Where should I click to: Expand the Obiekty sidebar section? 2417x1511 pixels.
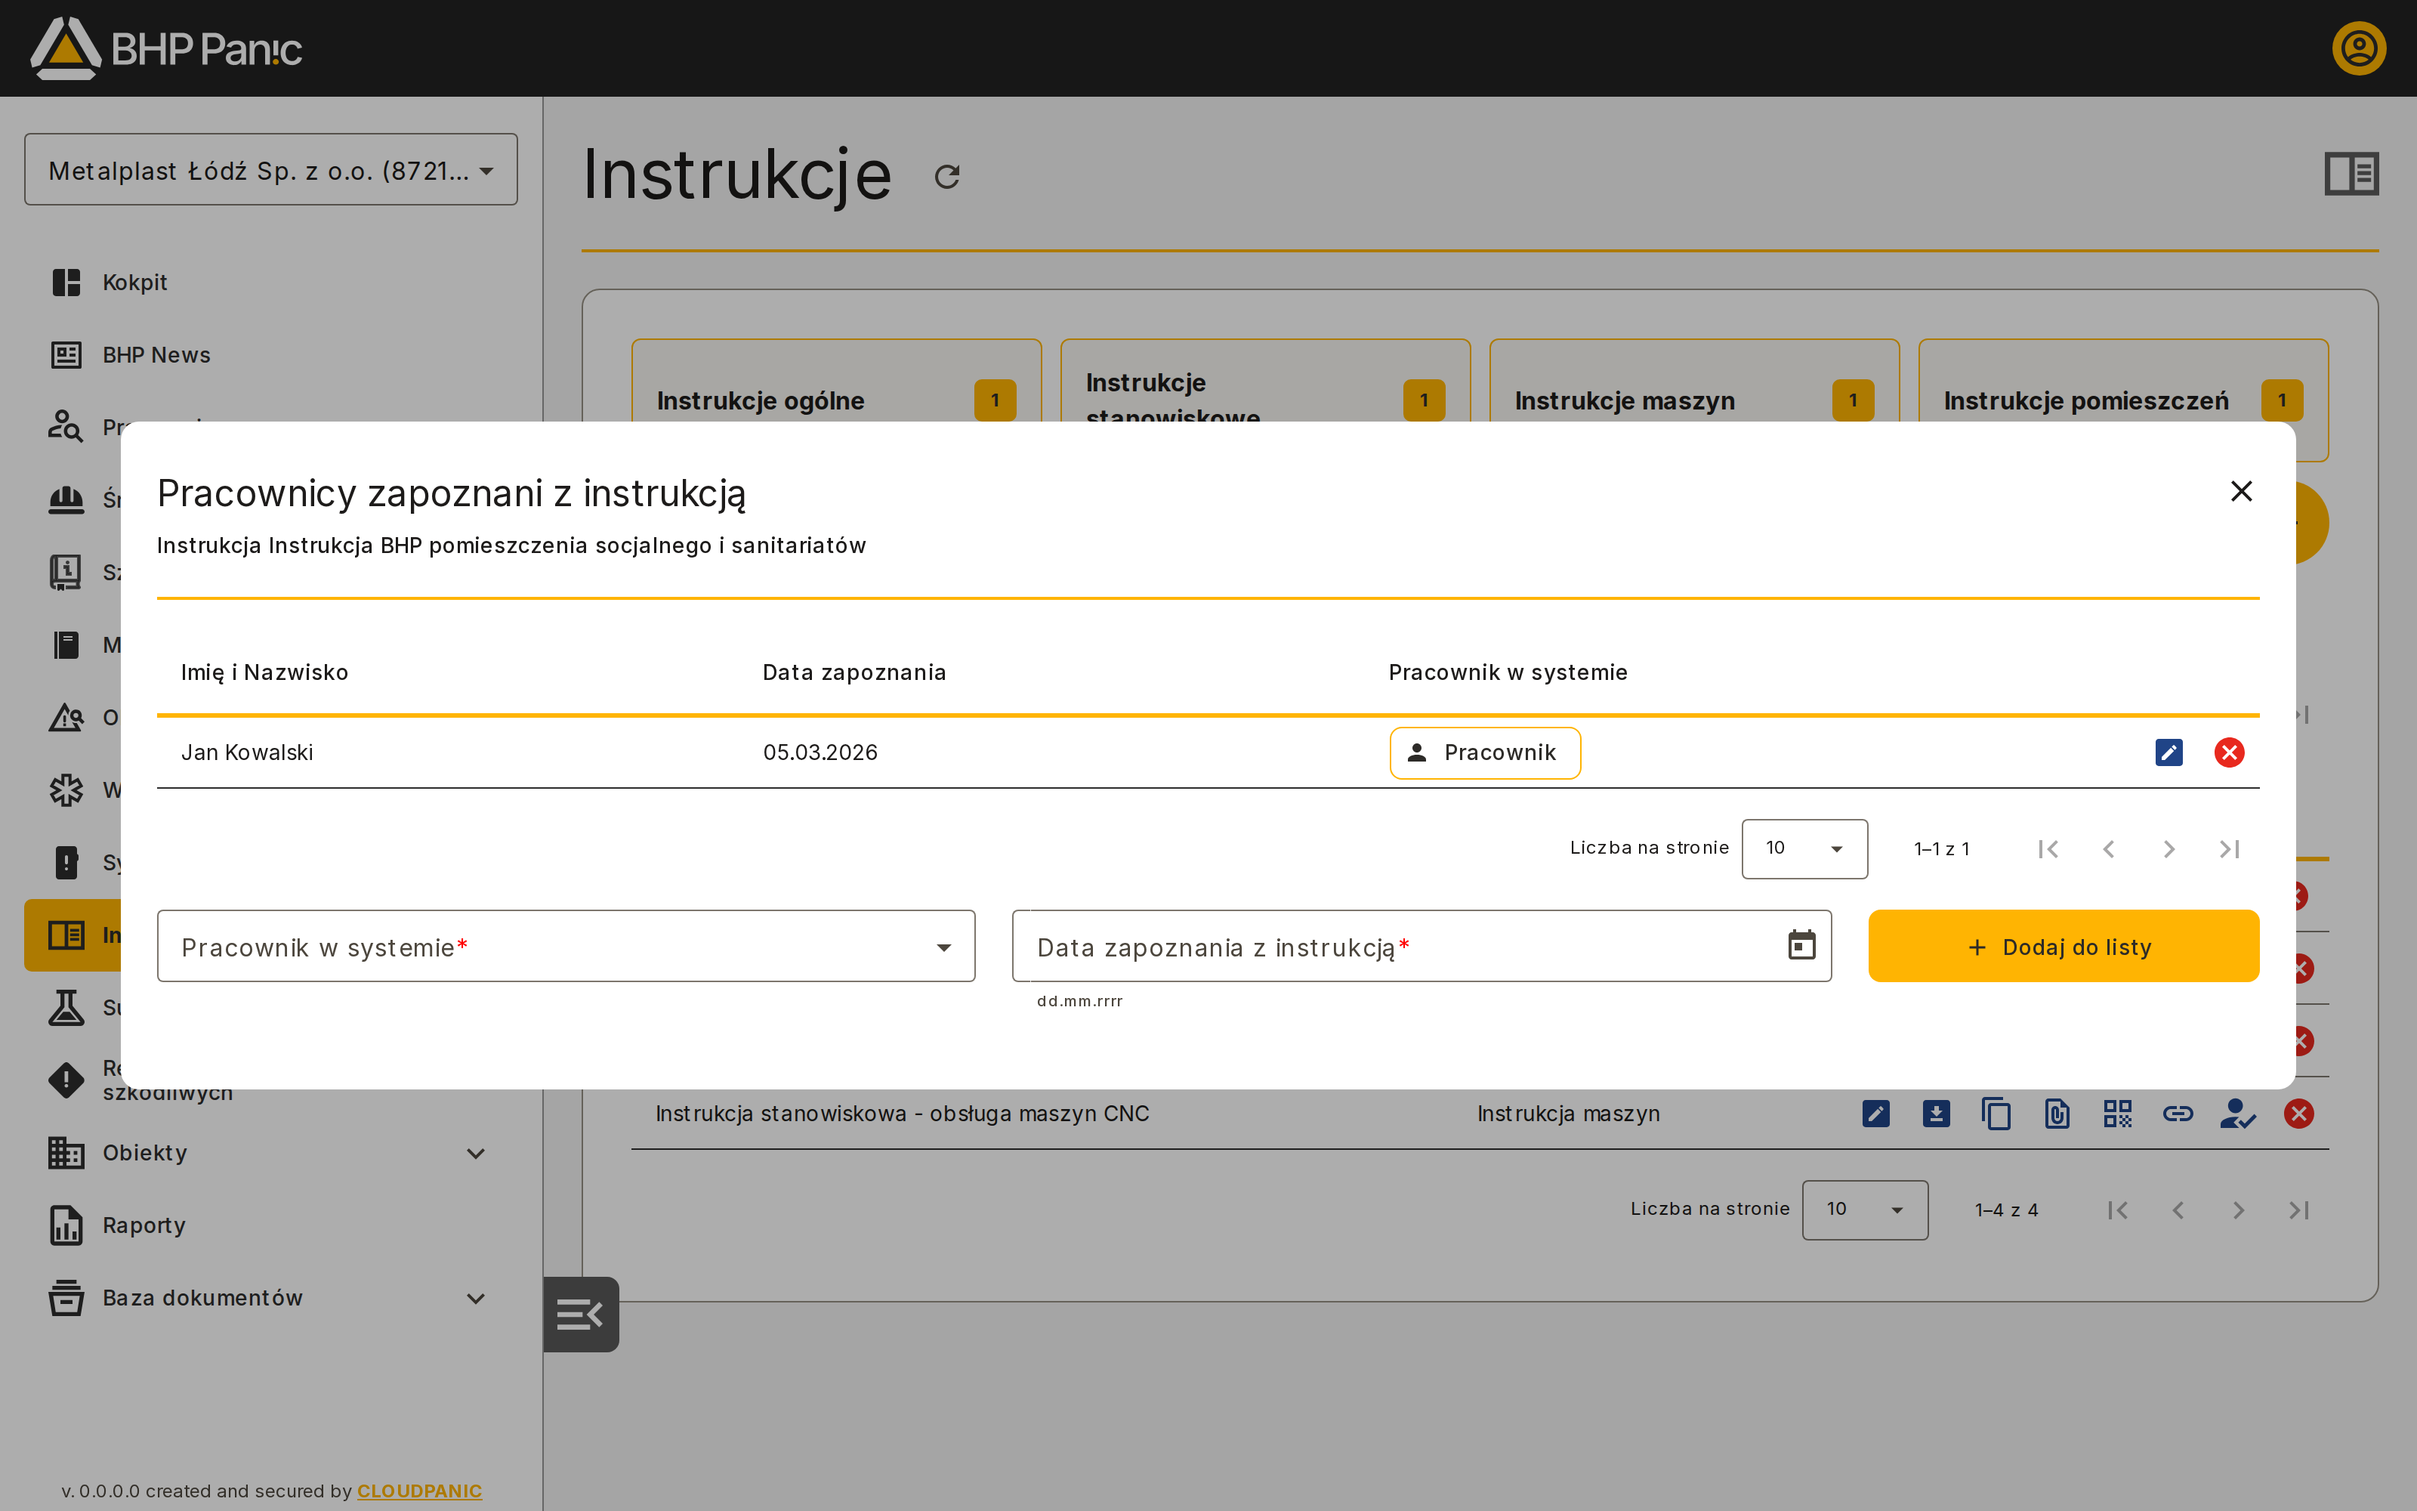[x=270, y=1153]
